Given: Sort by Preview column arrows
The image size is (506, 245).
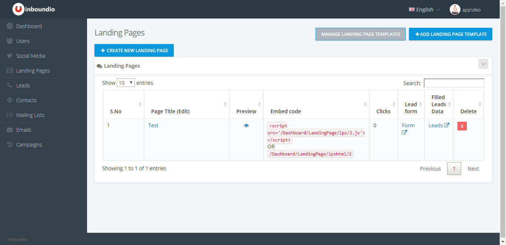Looking at the screenshot, I should click(259, 104).
